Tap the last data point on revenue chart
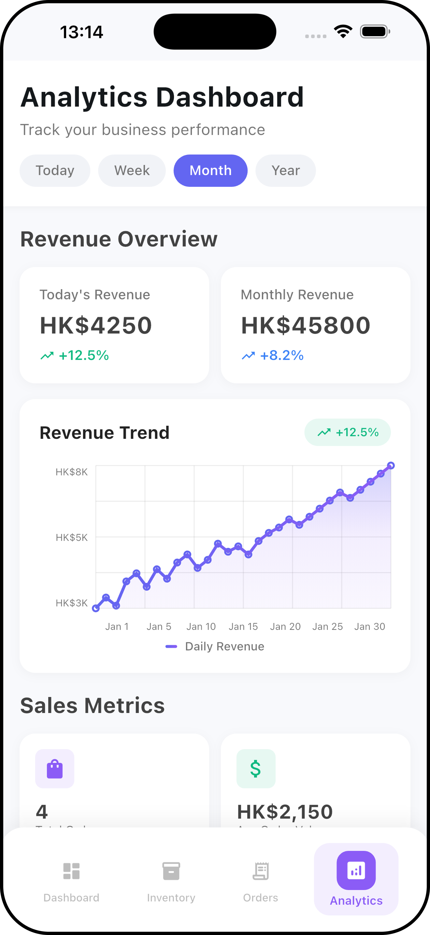Viewport: 430px width, 935px height. pos(391,466)
